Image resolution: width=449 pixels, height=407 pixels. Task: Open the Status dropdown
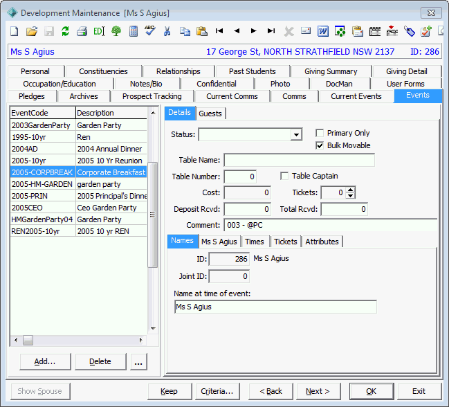click(296, 134)
